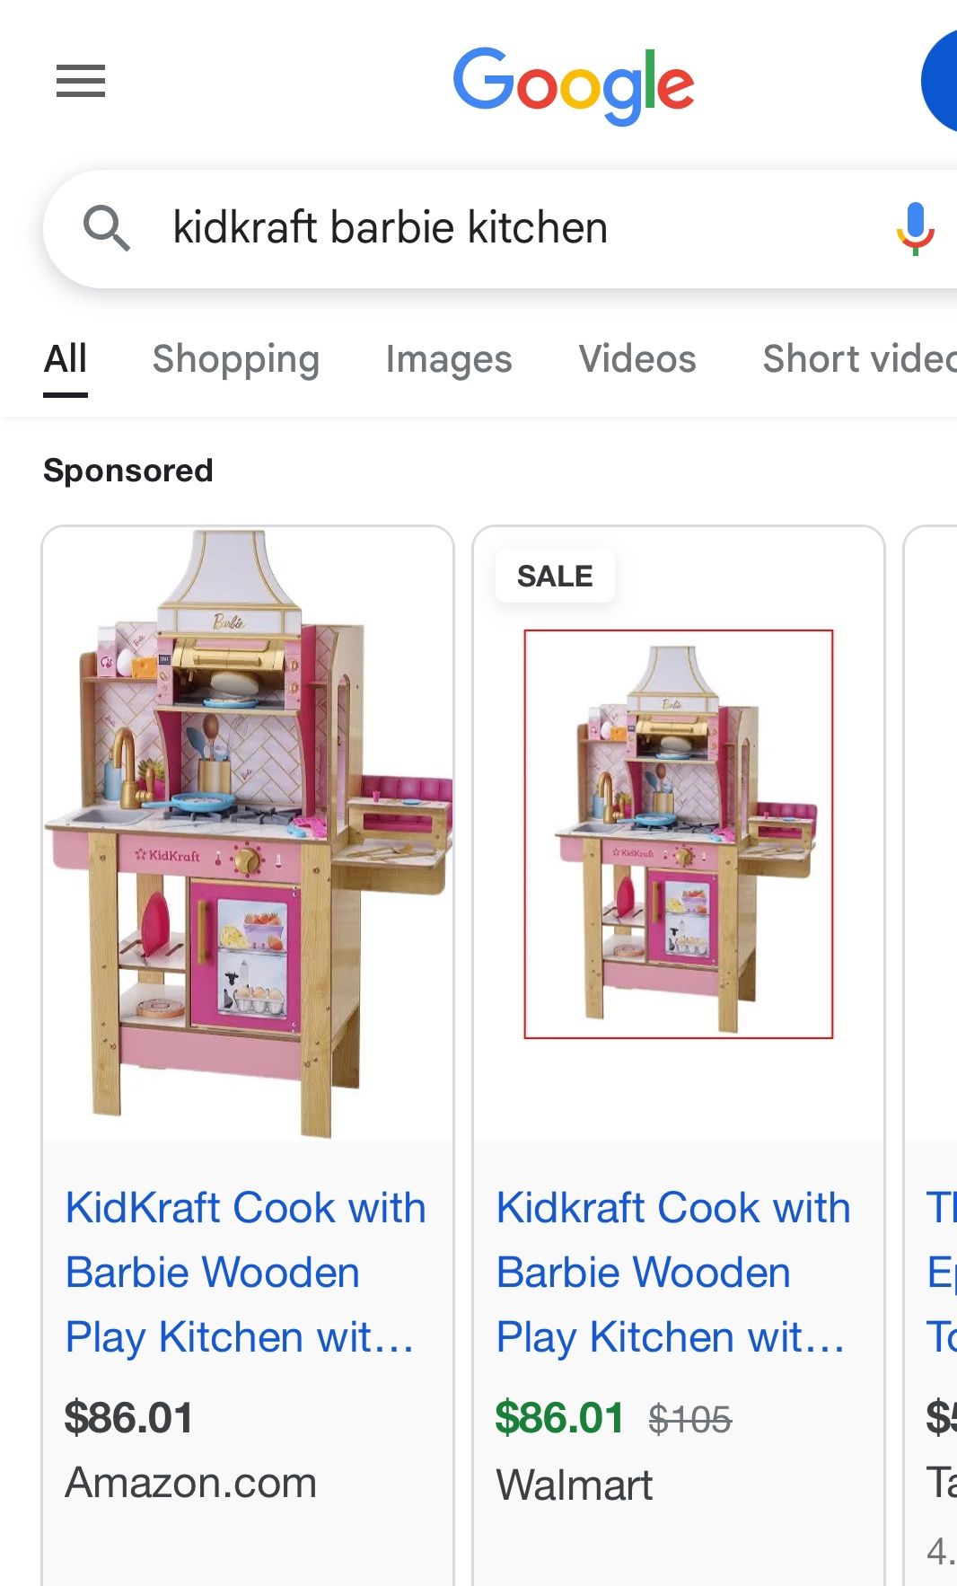The image size is (957, 1586).
Task: Click the Walmart seller name
Action: [x=575, y=1485]
